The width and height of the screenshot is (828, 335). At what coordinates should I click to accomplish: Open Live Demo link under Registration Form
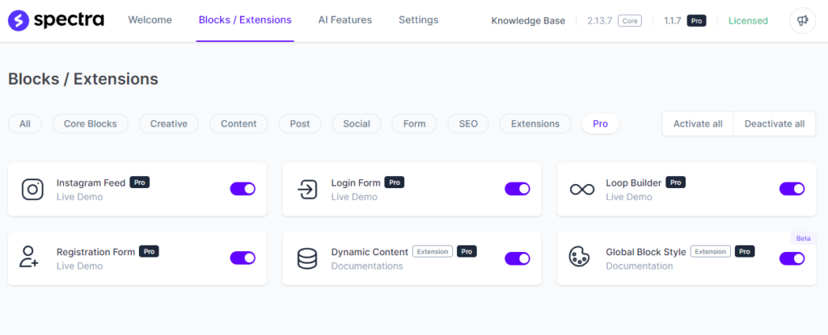tap(79, 266)
